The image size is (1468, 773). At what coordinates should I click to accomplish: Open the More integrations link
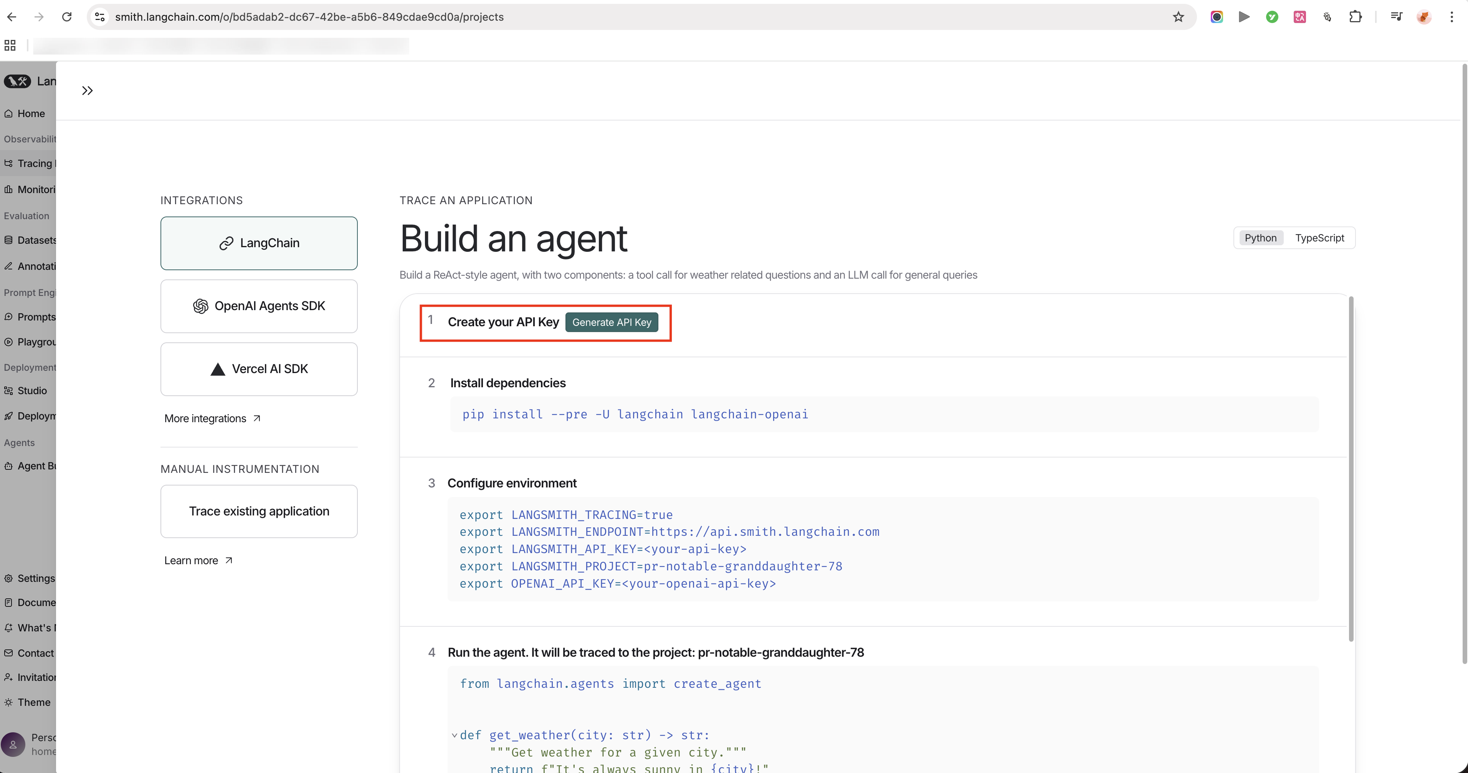[213, 419]
